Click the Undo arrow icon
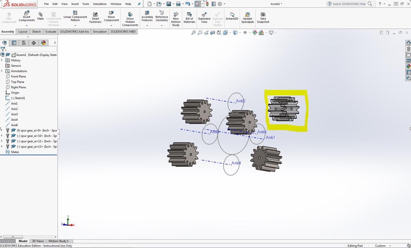The image size is (411, 248). [188, 4]
